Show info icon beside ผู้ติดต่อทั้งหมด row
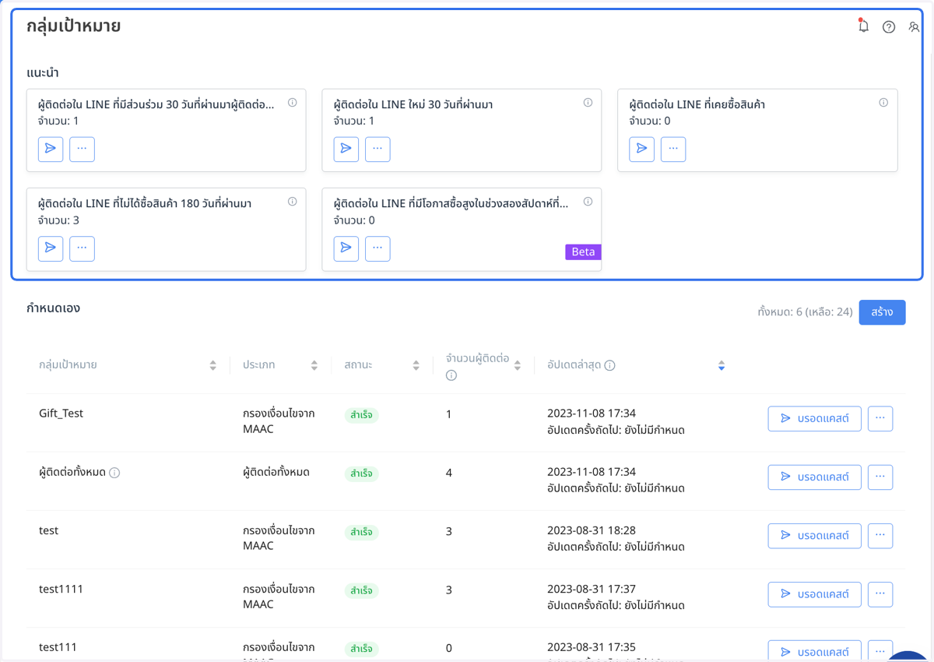Image resolution: width=934 pixels, height=662 pixels. tap(114, 473)
